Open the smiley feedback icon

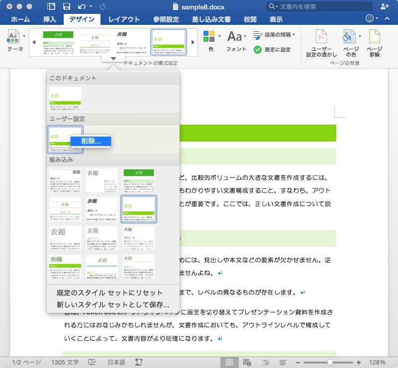pos(370,18)
